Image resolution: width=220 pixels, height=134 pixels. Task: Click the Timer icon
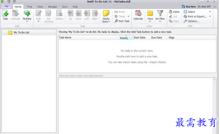116,16
